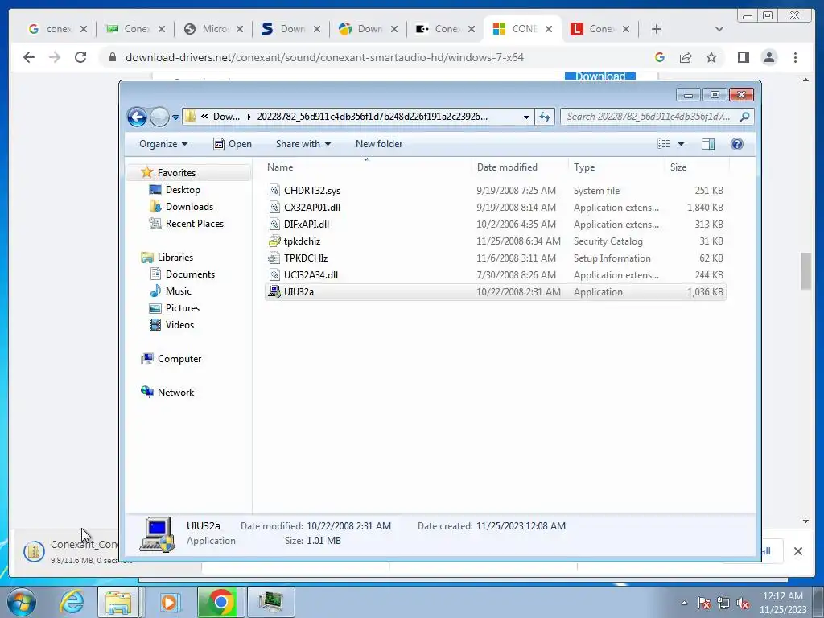
Task: Select UIU32a application file
Action: point(495,291)
